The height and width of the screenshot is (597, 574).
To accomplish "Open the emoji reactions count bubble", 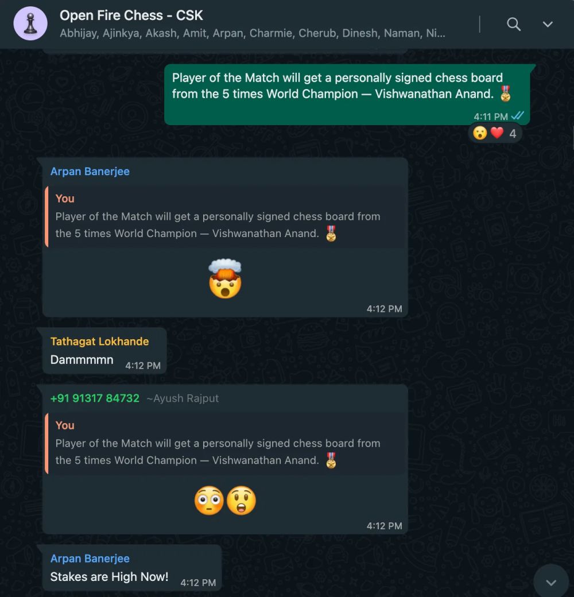I will [495, 134].
